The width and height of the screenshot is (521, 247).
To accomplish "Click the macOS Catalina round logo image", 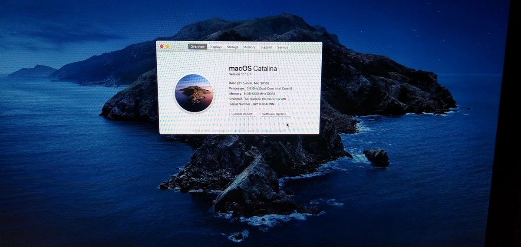I will 194,93.
